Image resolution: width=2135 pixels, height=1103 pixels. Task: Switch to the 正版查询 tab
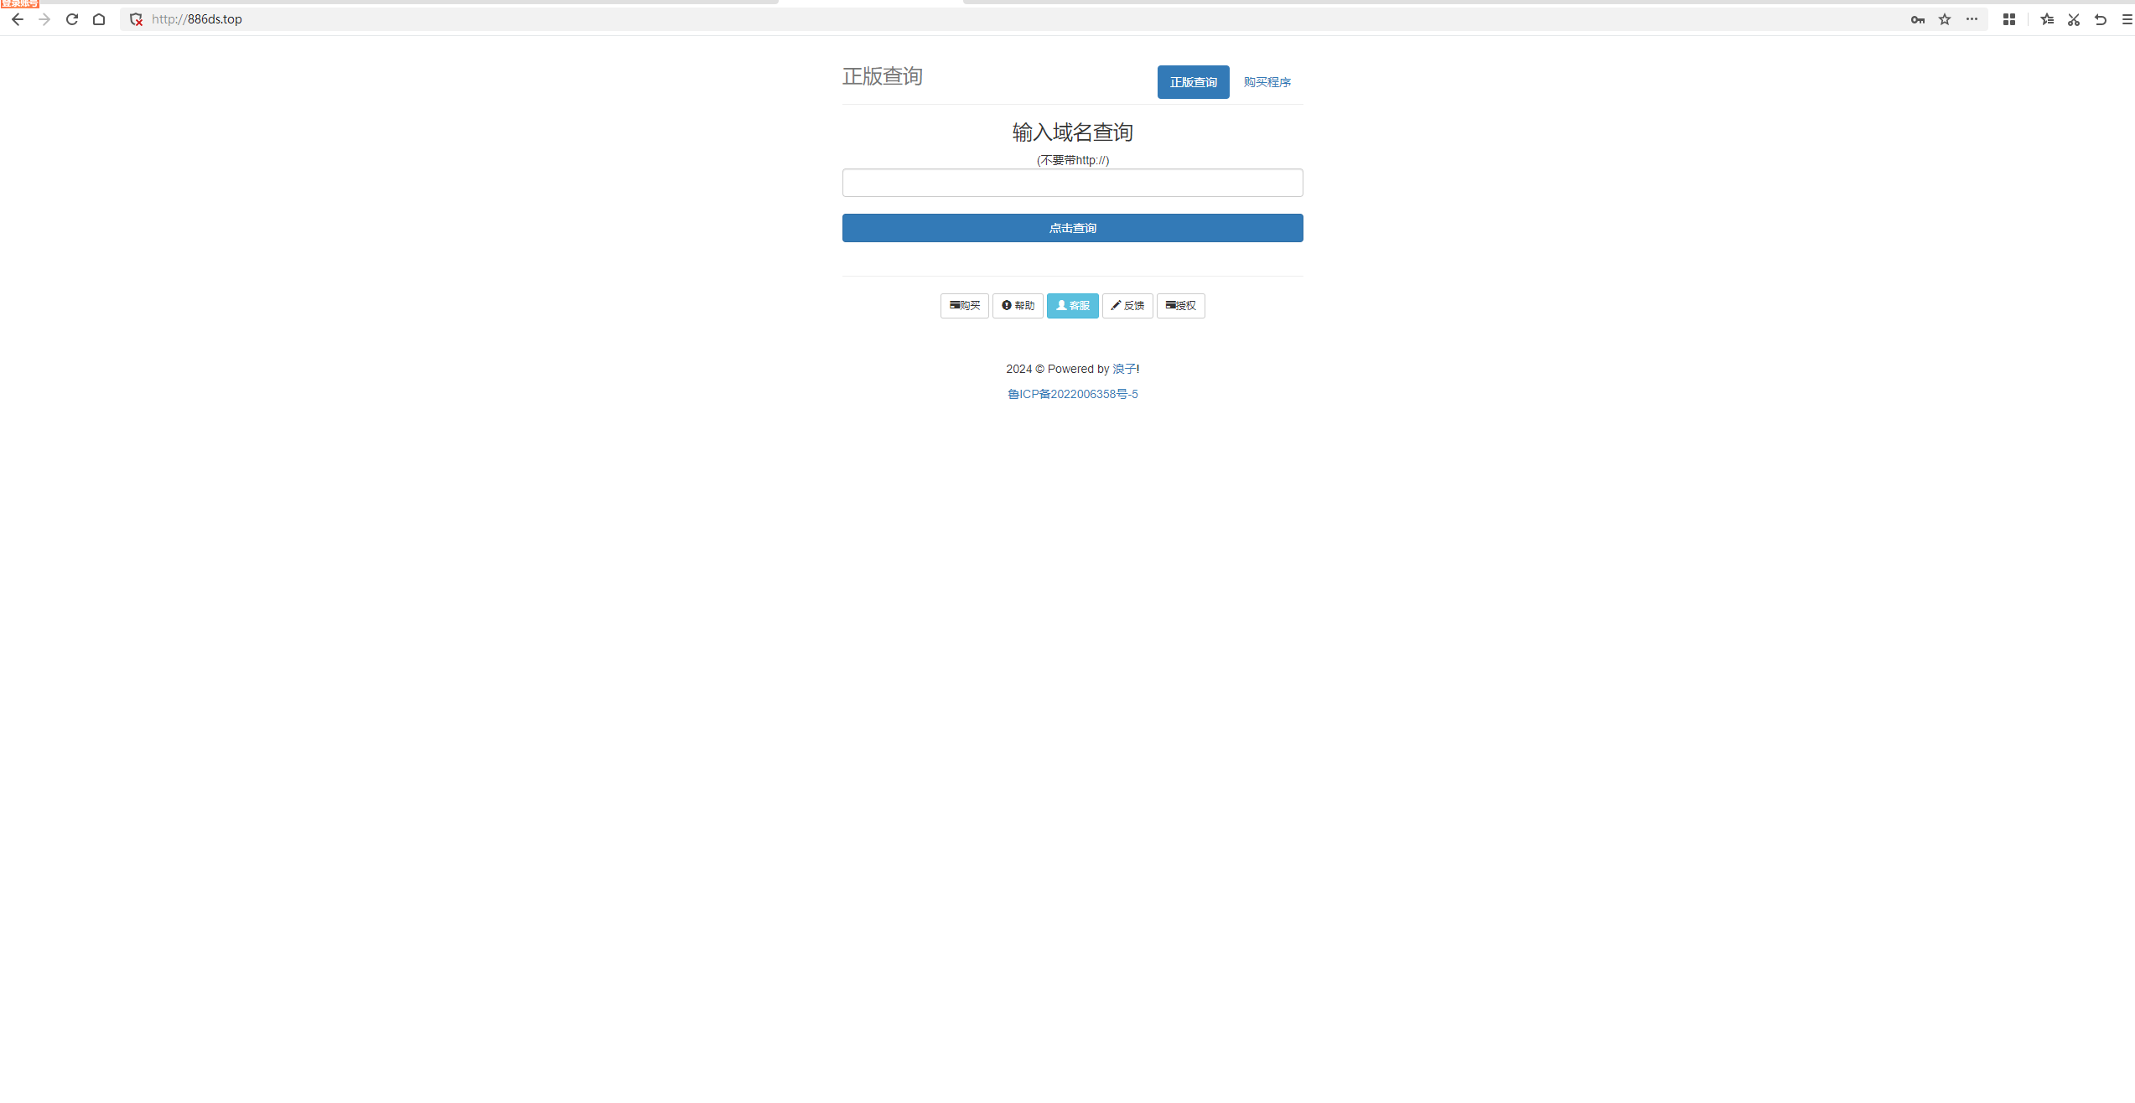pyautogui.click(x=1193, y=81)
